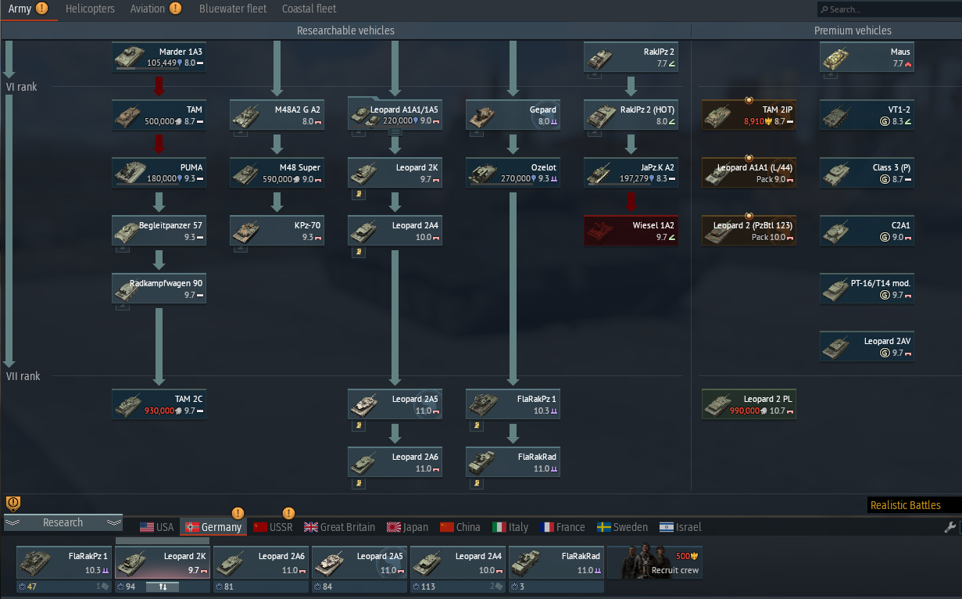Select the PUMA vehicle
This screenshot has height=599, width=962.
pyautogui.click(x=159, y=174)
